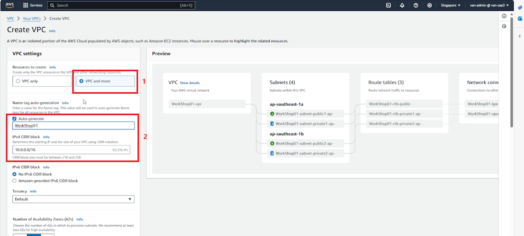Select WorkShop01-igw network connection
Screen dimensions: 524x236
[x=482, y=104]
